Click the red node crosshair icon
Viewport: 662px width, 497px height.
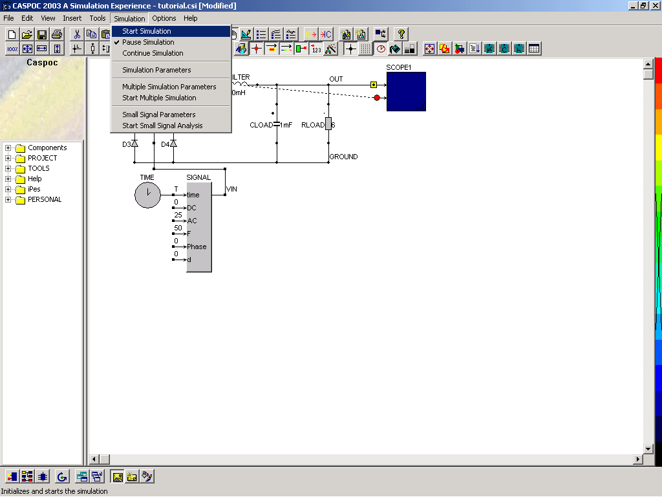coord(256,49)
